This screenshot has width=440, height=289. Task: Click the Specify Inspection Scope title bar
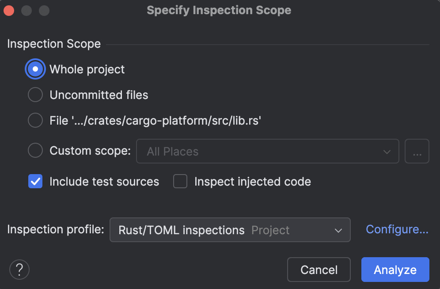[x=219, y=11]
